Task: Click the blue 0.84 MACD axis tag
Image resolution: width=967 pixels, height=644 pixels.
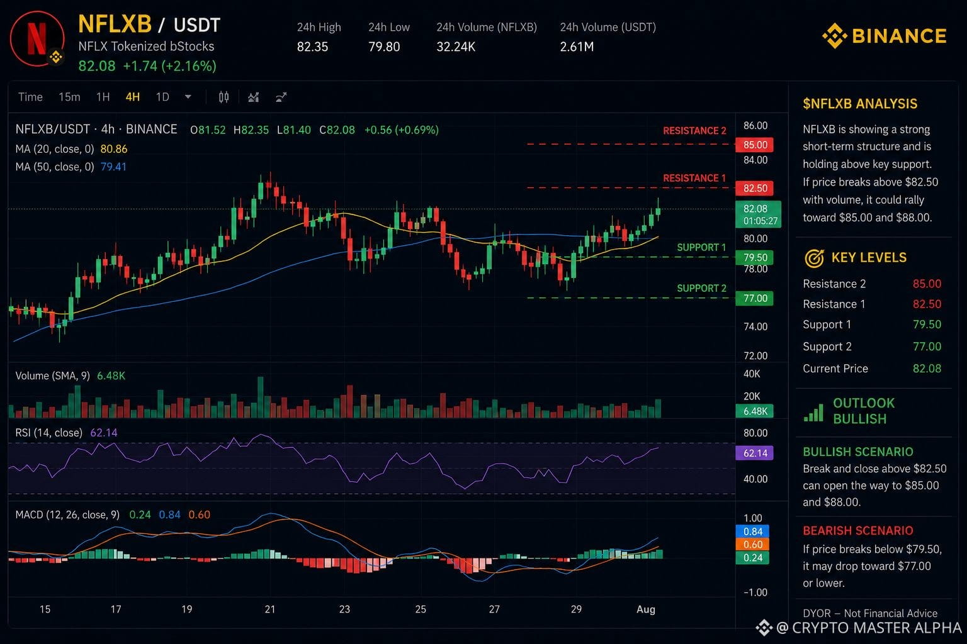Action: click(752, 531)
